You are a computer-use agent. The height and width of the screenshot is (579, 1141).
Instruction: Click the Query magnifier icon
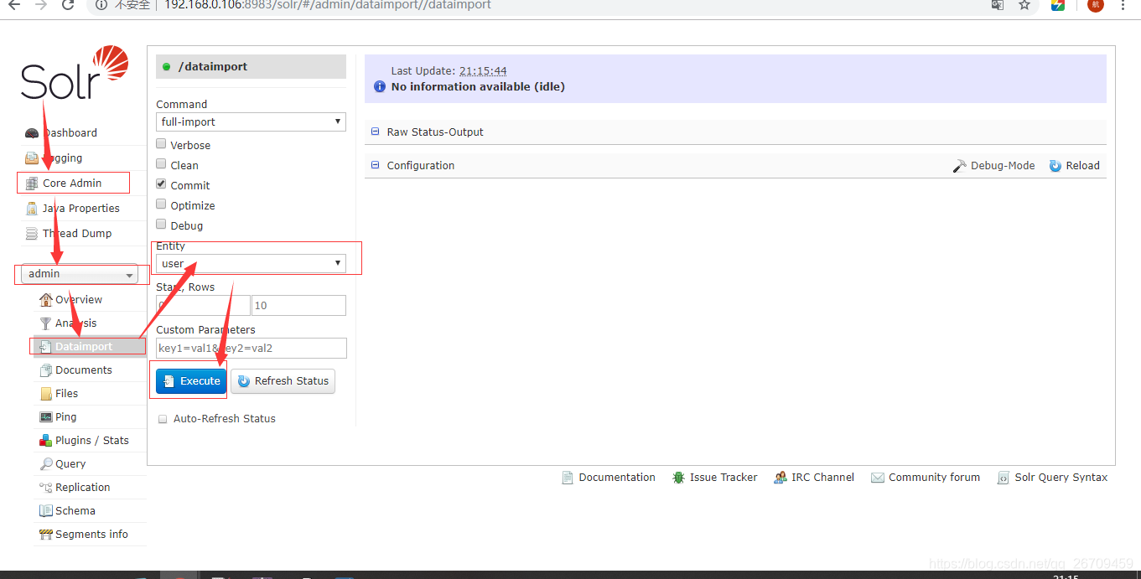46,464
